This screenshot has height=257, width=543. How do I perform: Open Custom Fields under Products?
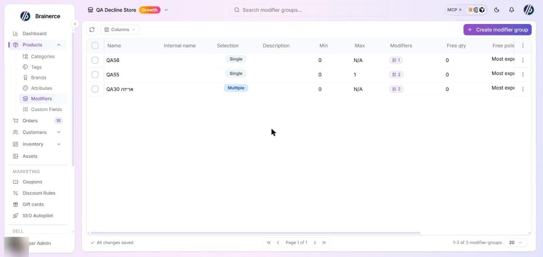(x=46, y=109)
